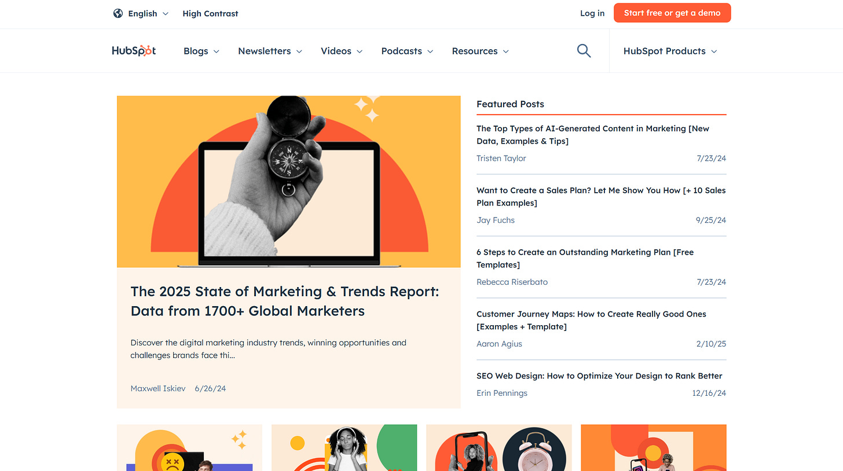Viewport: 843px width, 471px height.
Task: Open the sad emoji card thumbnail
Action: [189, 448]
